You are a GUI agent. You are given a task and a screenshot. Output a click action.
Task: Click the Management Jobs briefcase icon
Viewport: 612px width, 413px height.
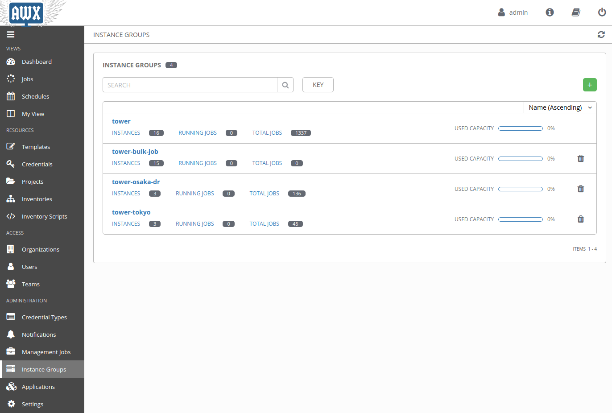[x=11, y=352]
